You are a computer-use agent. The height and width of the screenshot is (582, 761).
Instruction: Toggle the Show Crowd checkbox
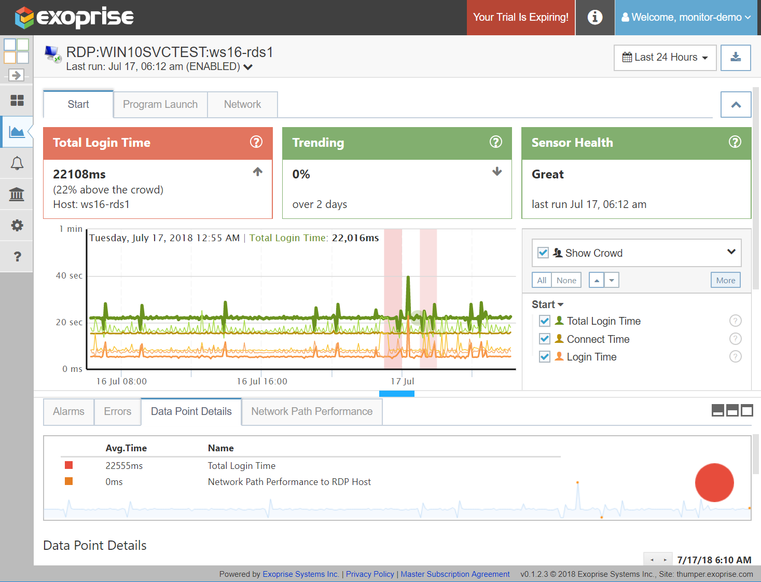[x=543, y=253]
